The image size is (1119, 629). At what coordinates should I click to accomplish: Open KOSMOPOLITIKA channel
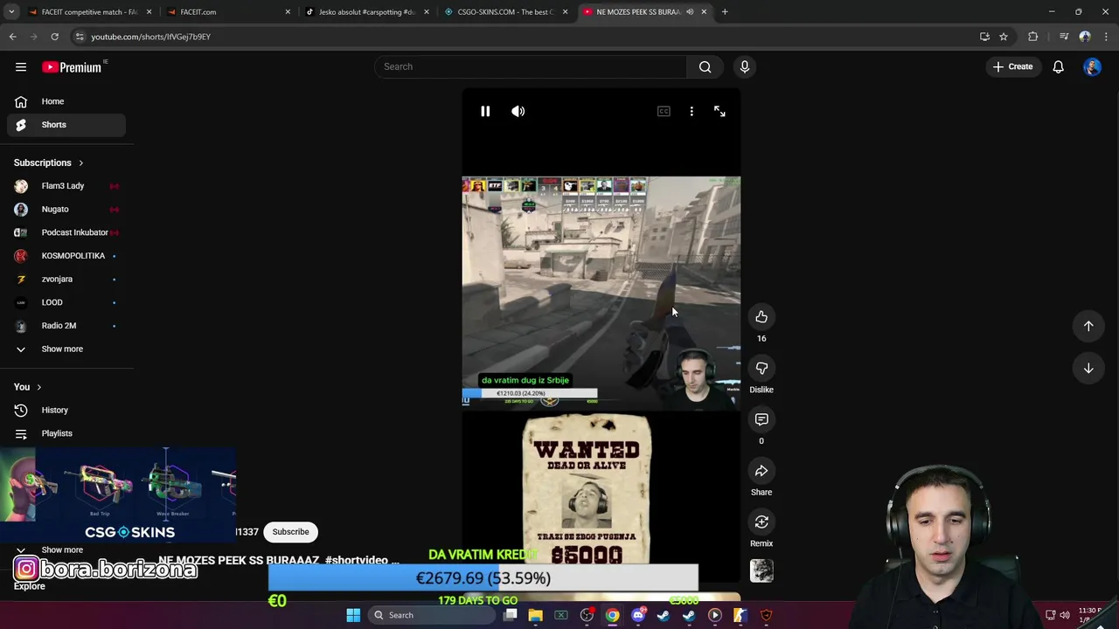tap(66, 255)
